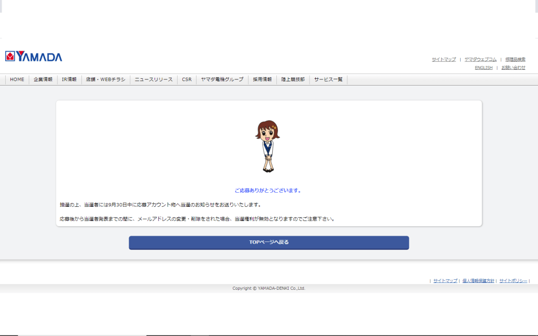Open 店舗・WEBチラシ from the navigation bar
Viewport: 538px width, 336px height.
point(106,80)
